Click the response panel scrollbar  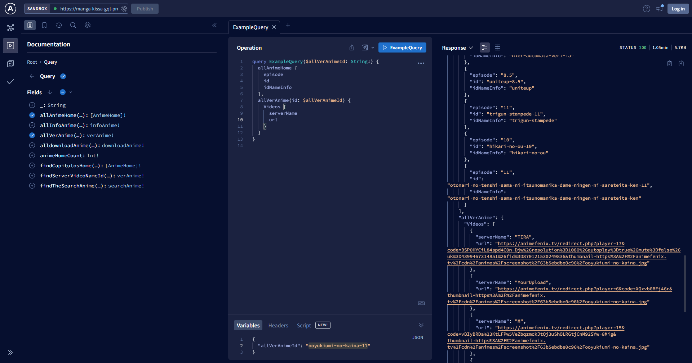[685, 283]
